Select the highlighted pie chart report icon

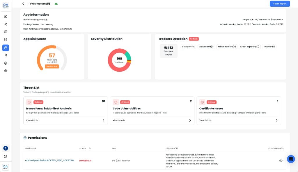tap(6, 47)
